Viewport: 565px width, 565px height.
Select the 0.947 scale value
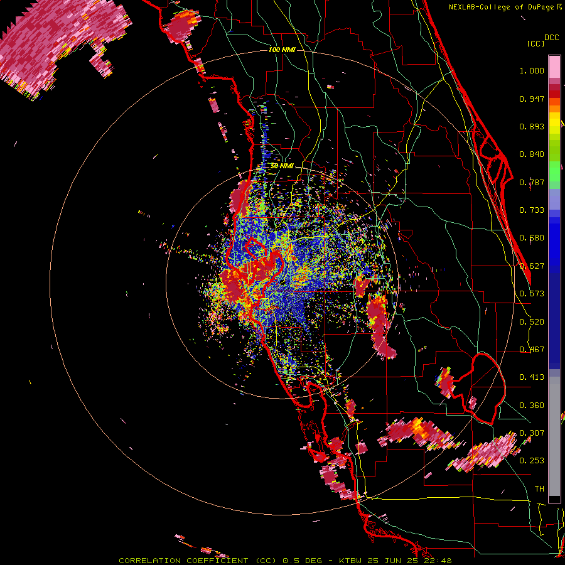[x=532, y=99]
